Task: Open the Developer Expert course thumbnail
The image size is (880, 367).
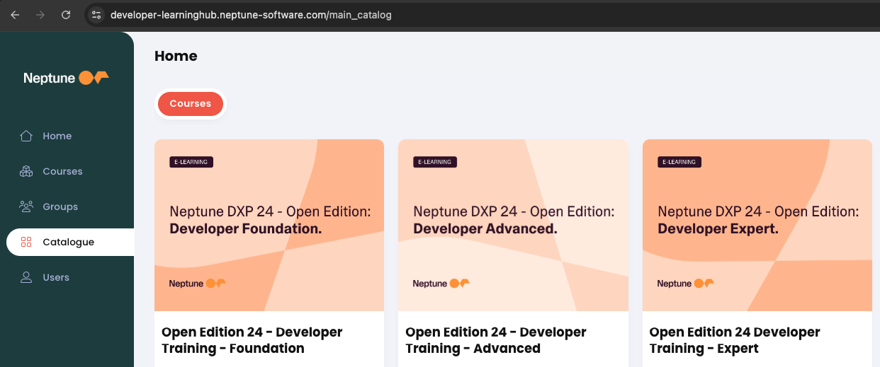Action: point(757,225)
